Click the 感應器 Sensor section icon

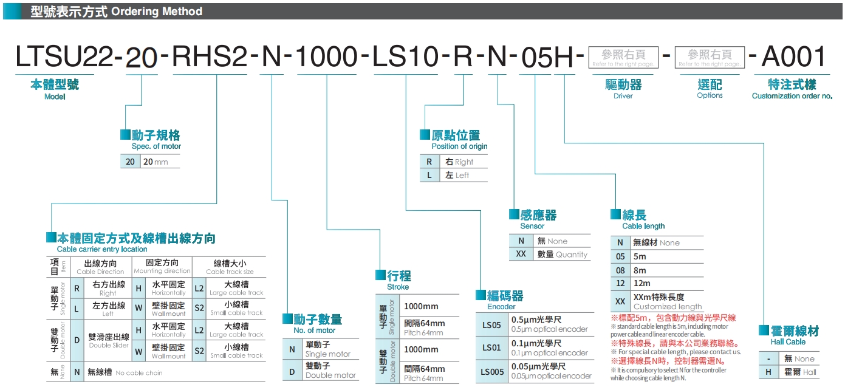coord(514,215)
